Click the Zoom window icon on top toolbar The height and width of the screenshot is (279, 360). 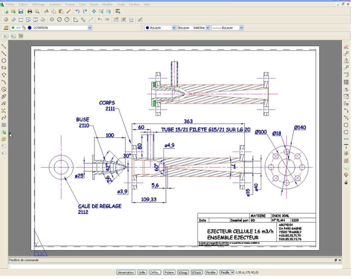pos(101,11)
